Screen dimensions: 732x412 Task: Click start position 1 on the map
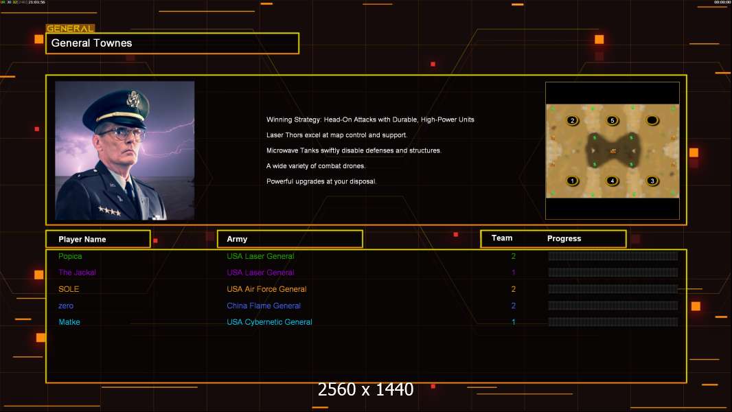click(x=572, y=181)
